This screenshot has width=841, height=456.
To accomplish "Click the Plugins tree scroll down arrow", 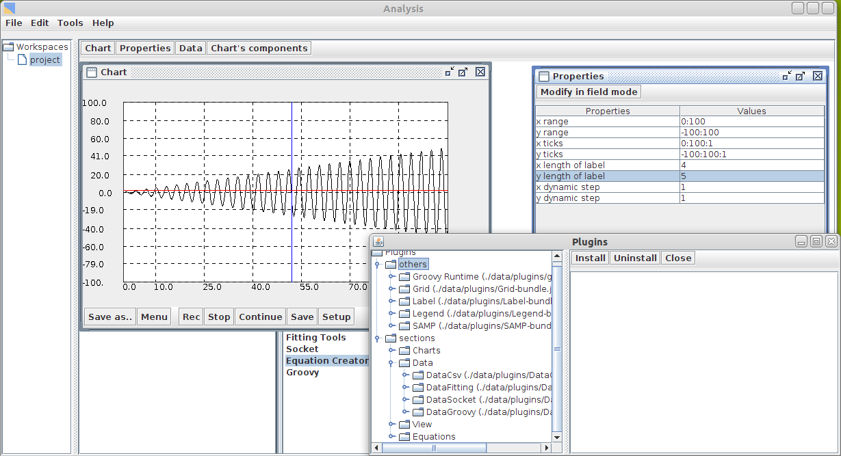I will 557,437.
